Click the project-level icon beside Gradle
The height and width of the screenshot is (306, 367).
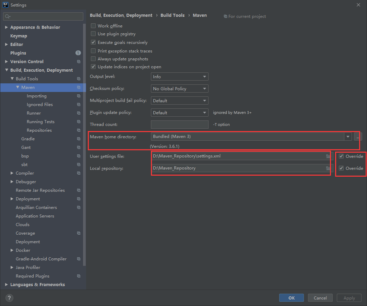click(x=79, y=139)
